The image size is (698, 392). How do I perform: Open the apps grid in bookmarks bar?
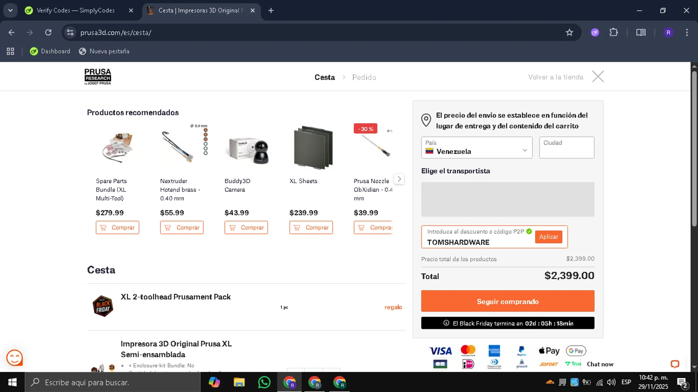click(x=10, y=51)
